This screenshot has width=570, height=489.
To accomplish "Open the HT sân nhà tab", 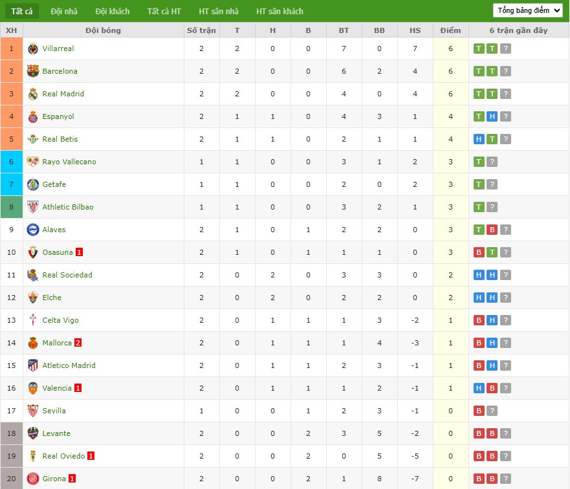I will 219,11.
